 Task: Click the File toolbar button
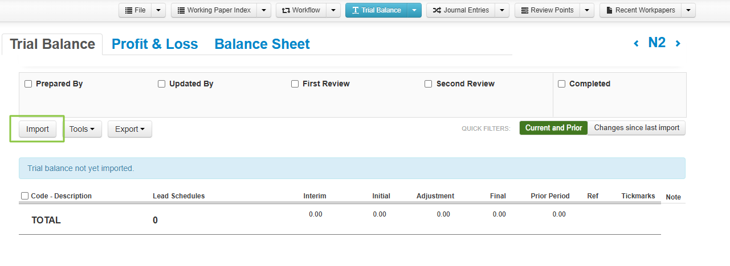click(x=134, y=10)
